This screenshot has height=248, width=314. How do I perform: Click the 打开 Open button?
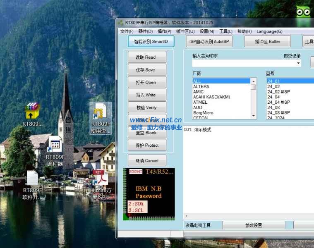[x=147, y=82]
